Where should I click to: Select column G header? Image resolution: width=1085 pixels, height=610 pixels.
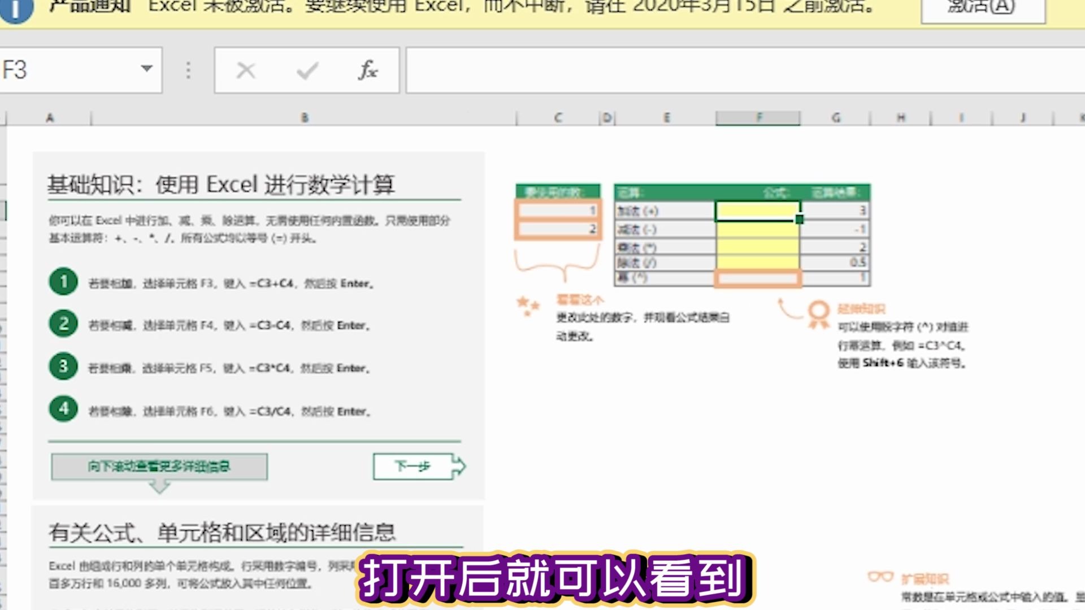tap(835, 117)
